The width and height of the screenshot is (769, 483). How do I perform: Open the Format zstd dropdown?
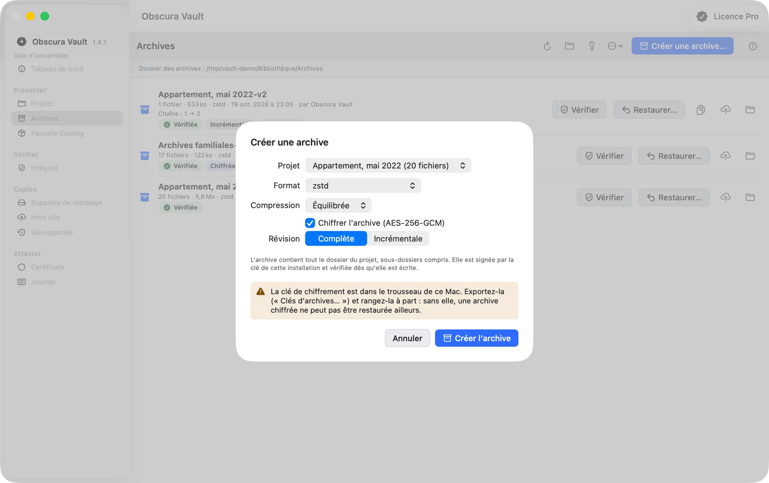(363, 186)
